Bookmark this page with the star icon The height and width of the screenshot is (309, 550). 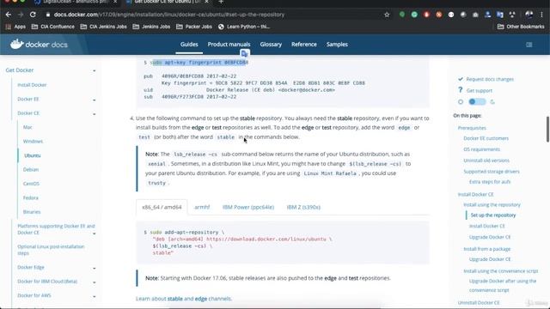387,15
